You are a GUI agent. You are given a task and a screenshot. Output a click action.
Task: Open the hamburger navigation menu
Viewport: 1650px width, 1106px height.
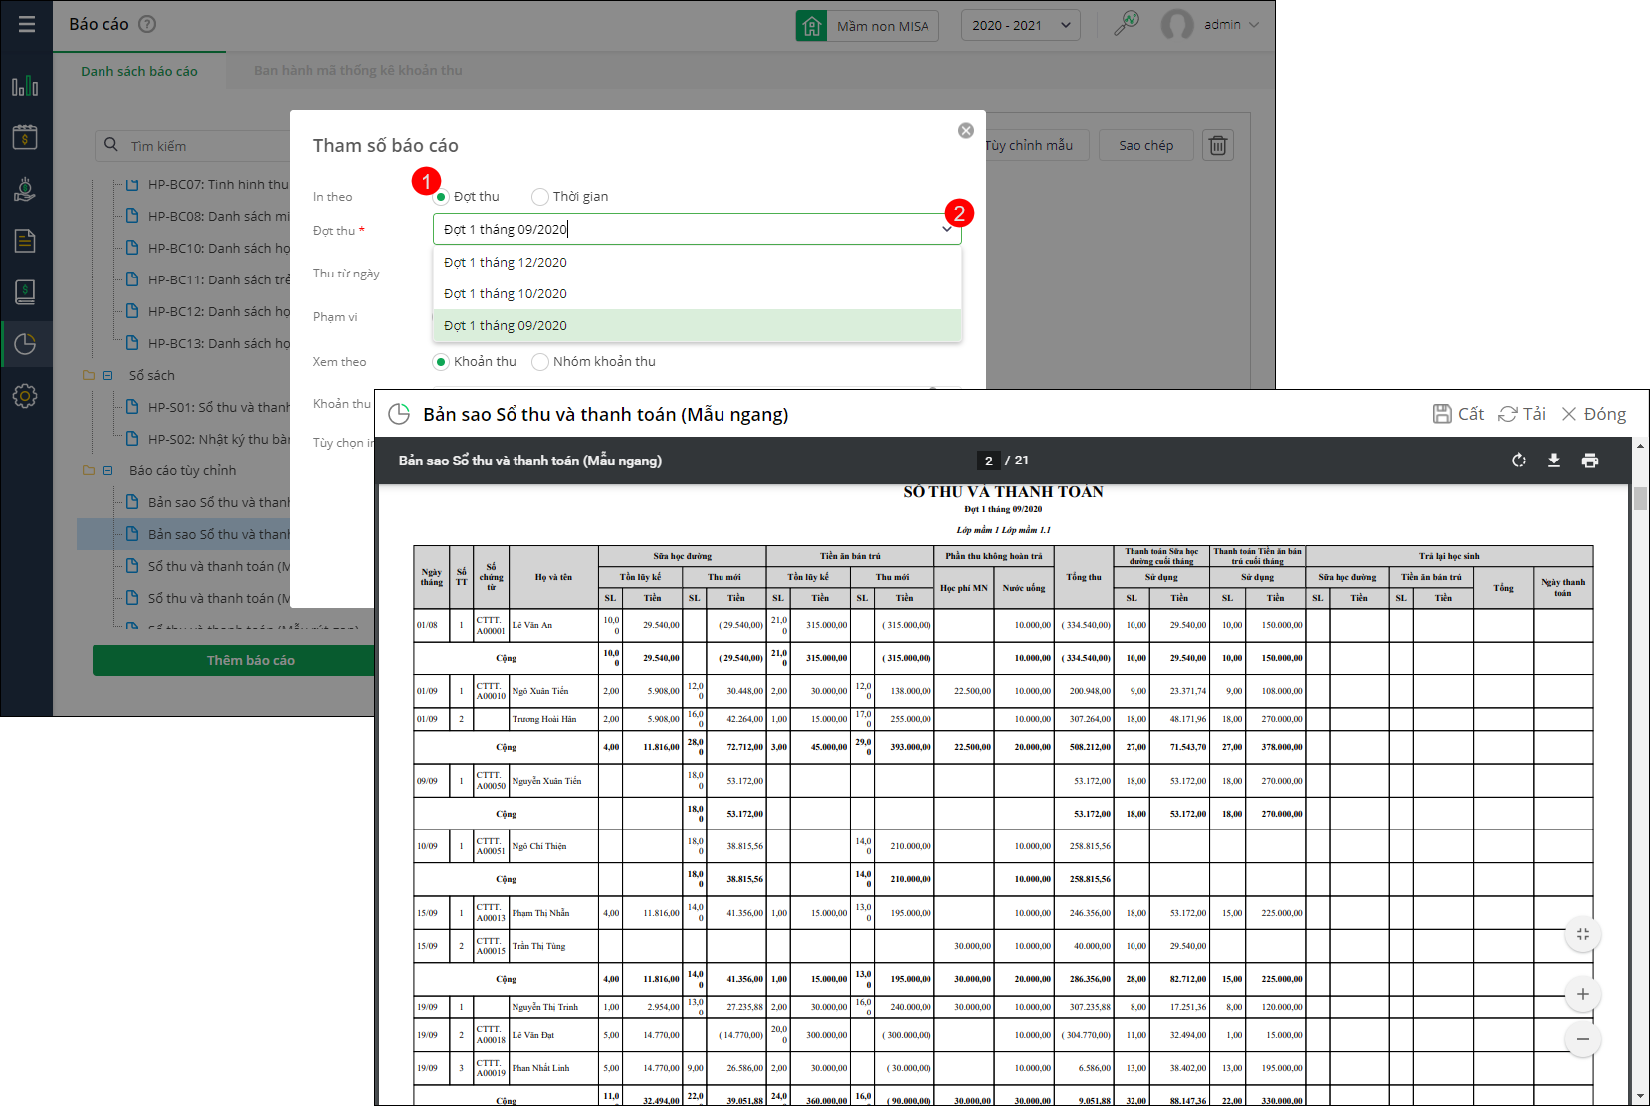tap(27, 24)
